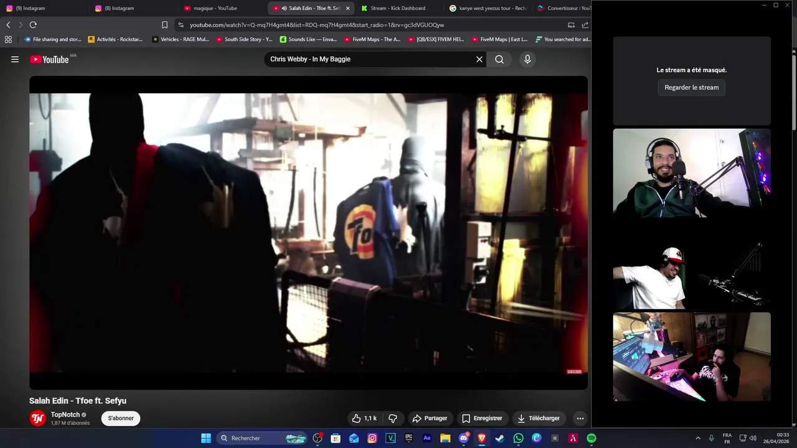Switch to the (8) Instagram tab
Image resolution: width=797 pixels, height=448 pixels.
point(132,8)
